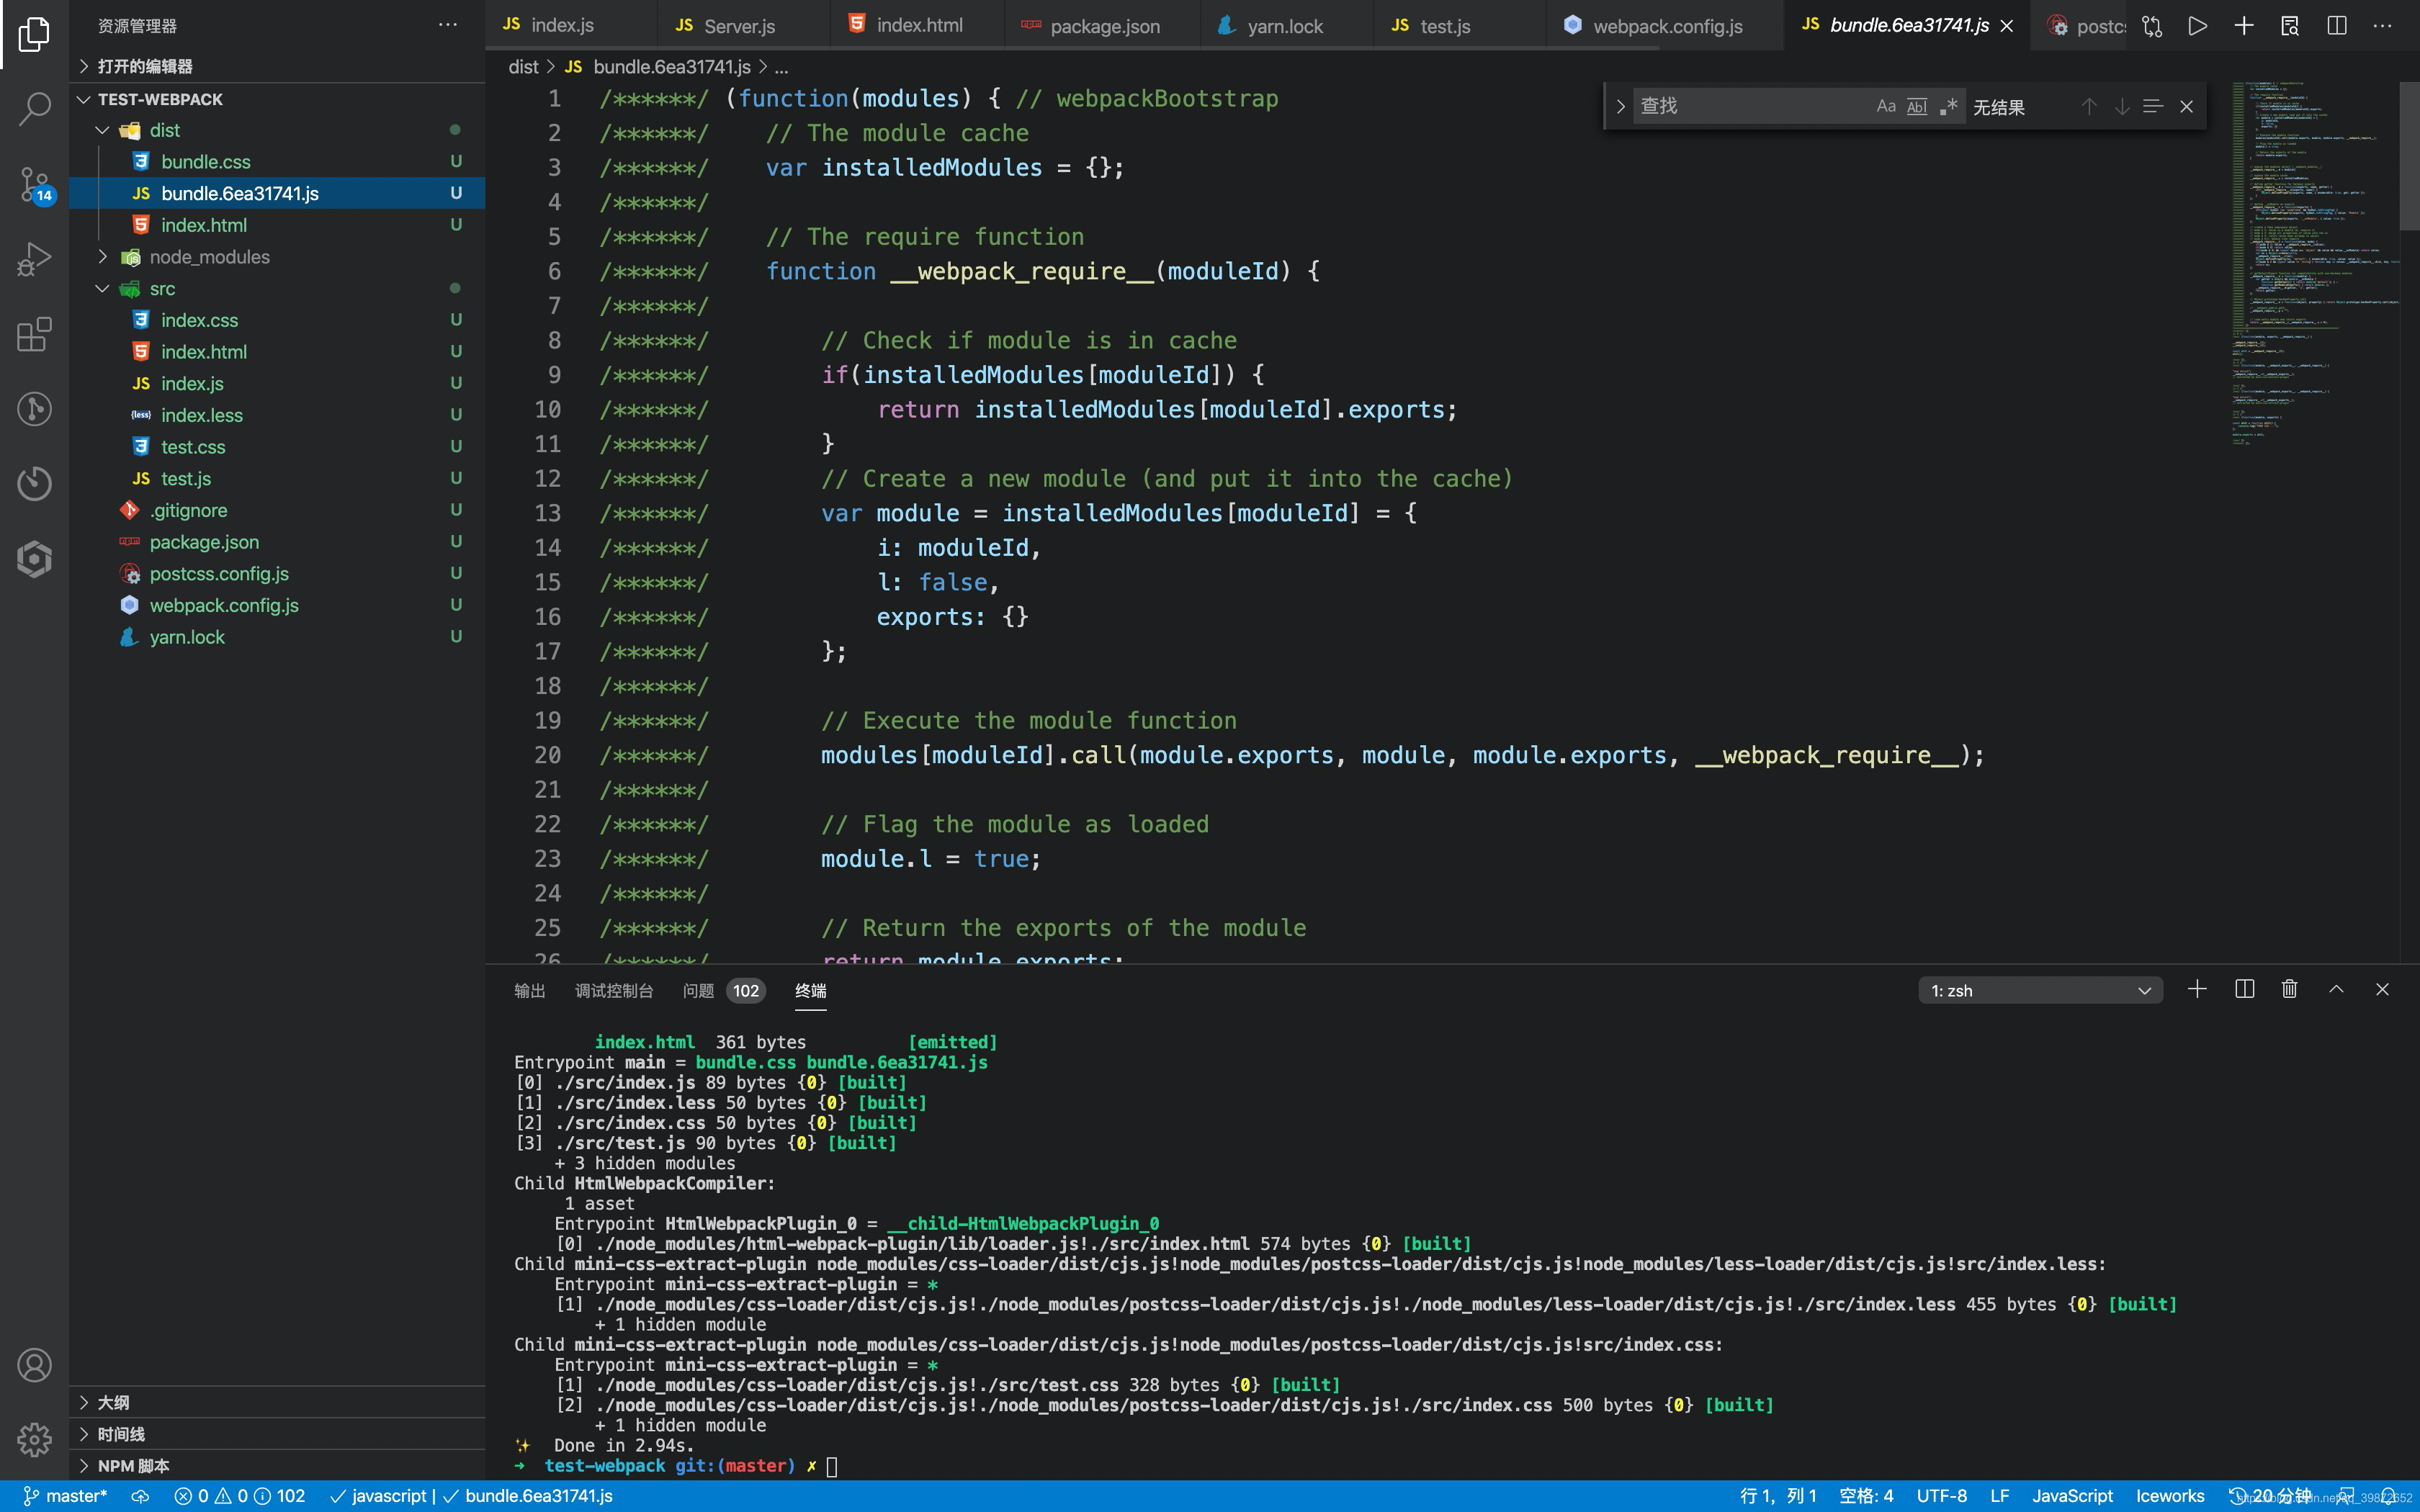Viewport: 2420px width, 1512px height.
Task: Click the cloud publish icon in status bar
Action: (x=141, y=1496)
